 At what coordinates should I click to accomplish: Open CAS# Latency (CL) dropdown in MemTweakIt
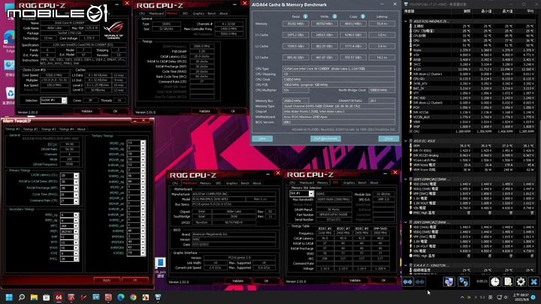click(76, 176)
